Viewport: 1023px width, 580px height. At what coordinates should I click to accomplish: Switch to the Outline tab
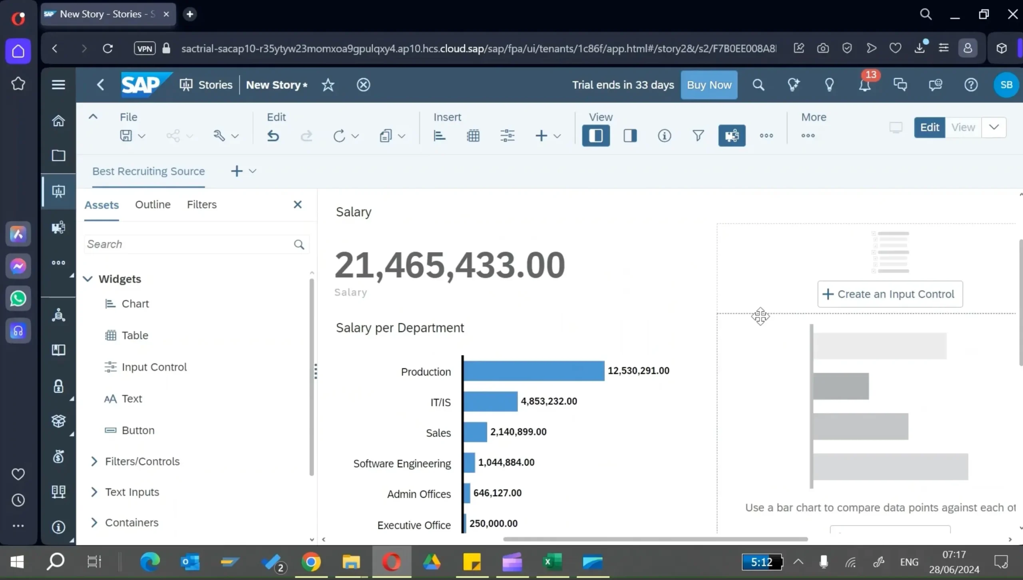tap(153, 205)
